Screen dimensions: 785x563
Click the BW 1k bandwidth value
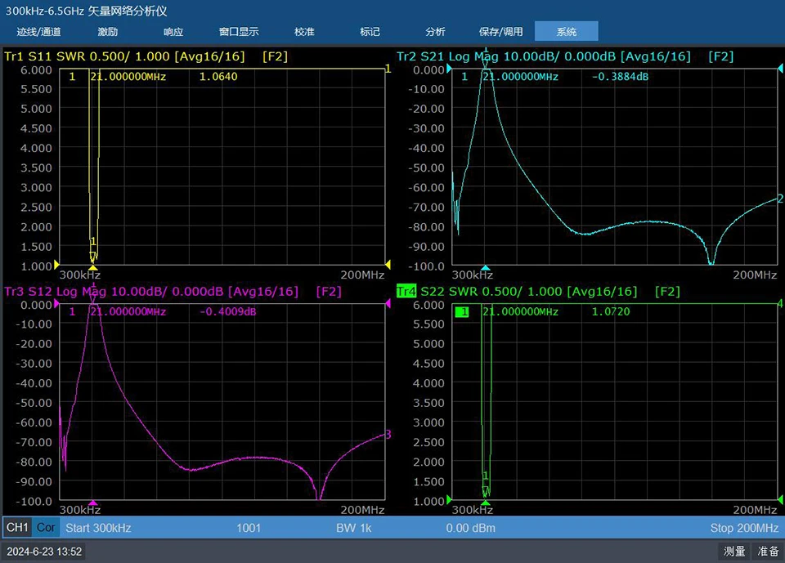[x=354, y=528]
